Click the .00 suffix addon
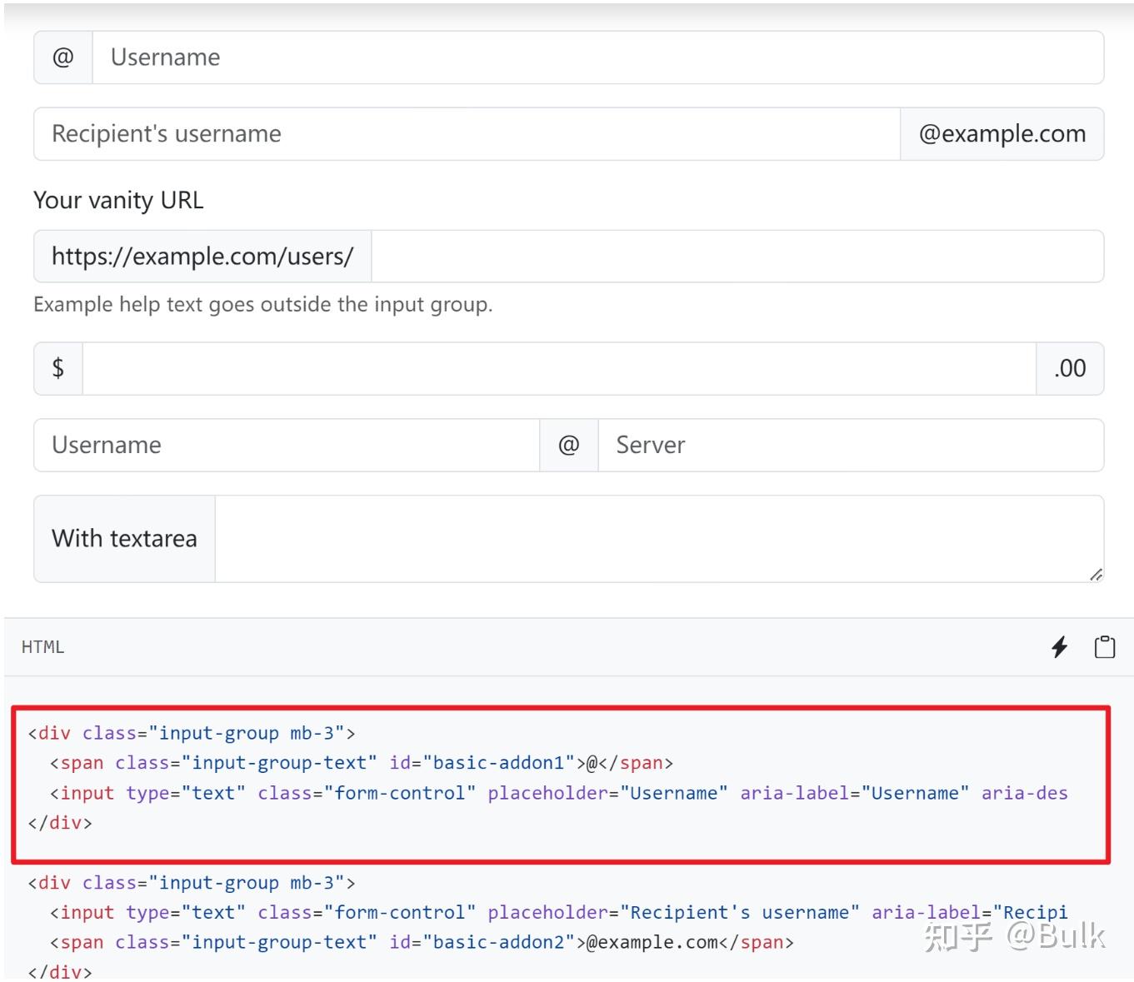The width and height of the screenshot is (1134, 982). click(1070, 368)
